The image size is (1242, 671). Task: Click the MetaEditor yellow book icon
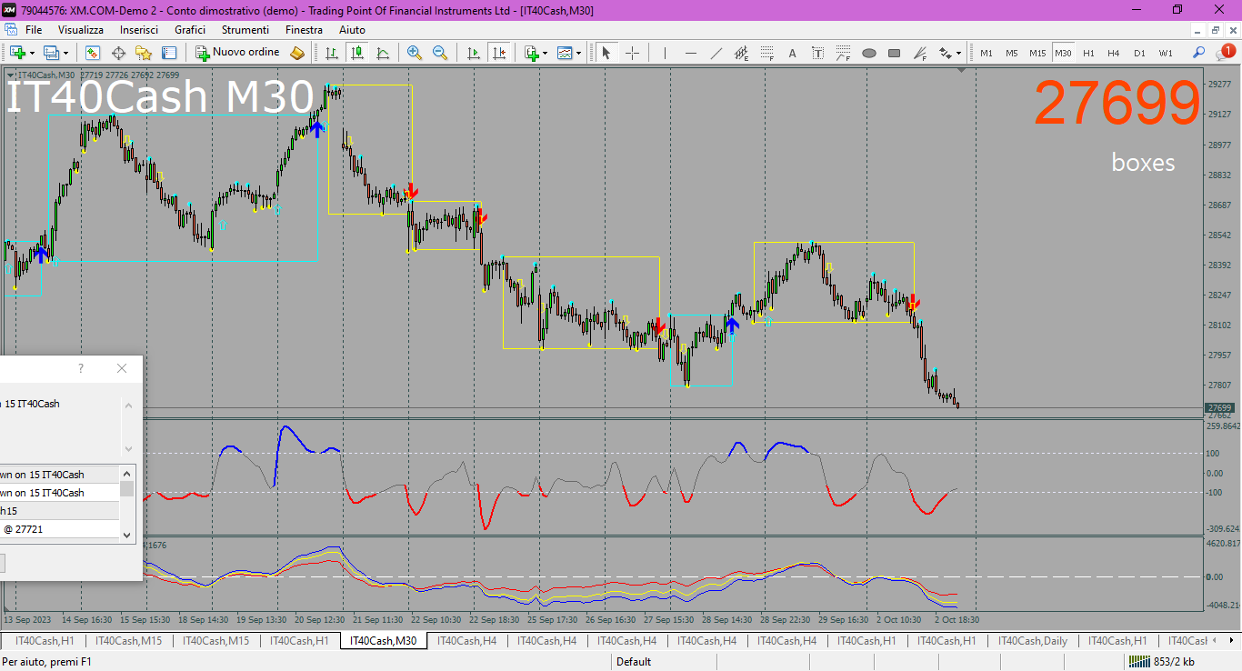tap(297, 53)
